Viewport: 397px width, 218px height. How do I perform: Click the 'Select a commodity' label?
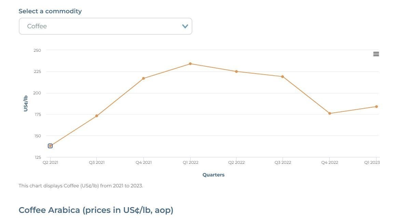[x=50, y=11]
